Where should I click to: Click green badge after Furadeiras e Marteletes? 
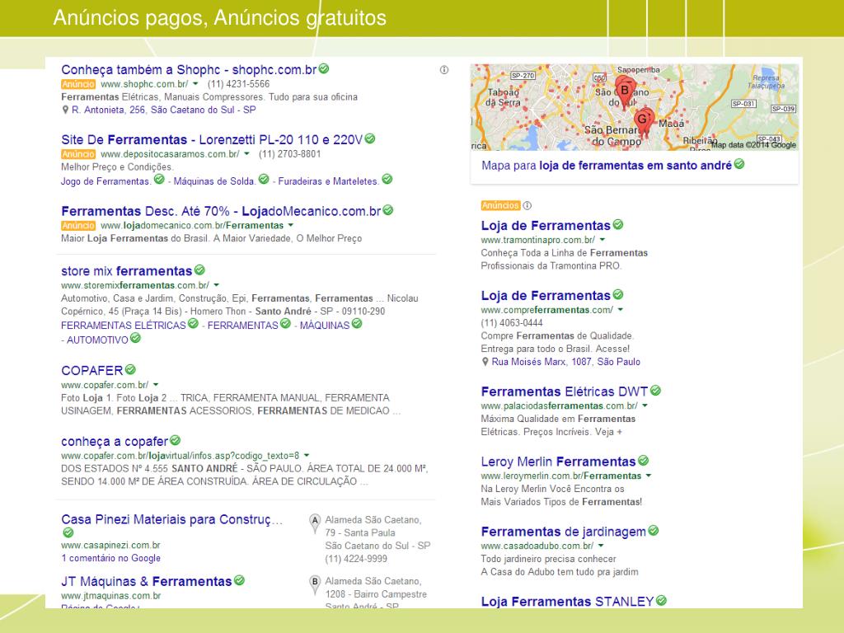tap(387, 179)
